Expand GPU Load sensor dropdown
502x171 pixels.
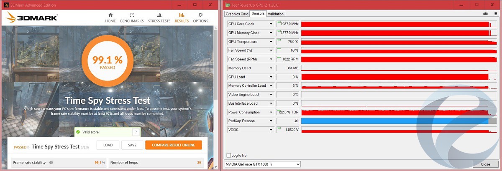[271, 77]
